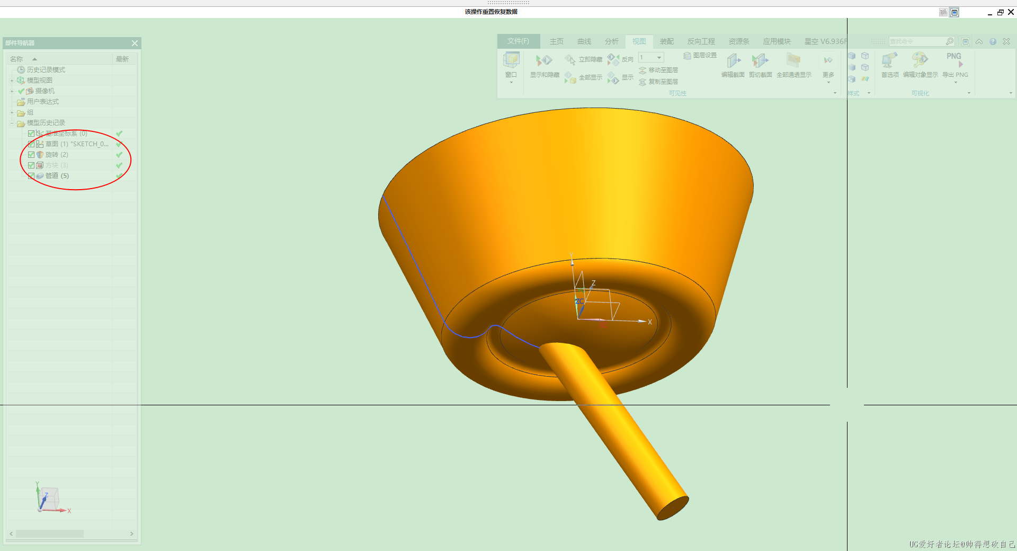Click the shaded cube style icon

pyautogui.click(x=852, y=67)
